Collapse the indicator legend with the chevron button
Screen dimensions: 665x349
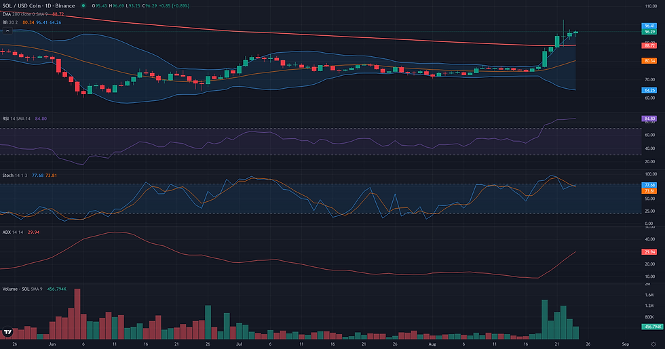[x=7, y=30]
